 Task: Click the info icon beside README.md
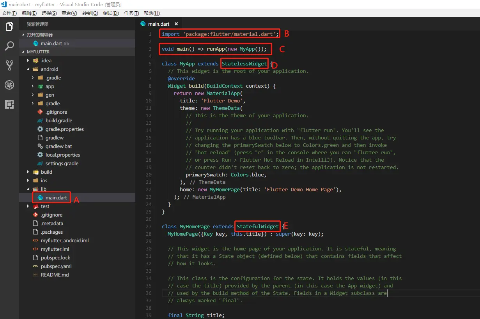[x=35, y=275]
